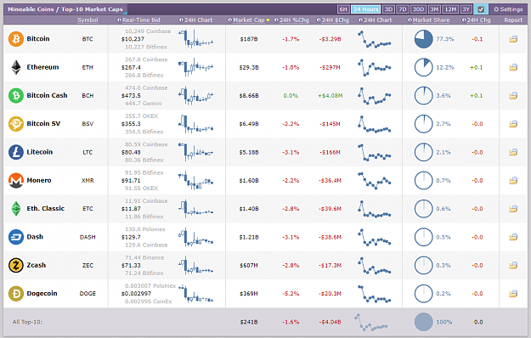531x338 pixels.
Task: Sort by 24H %Chg column header
Action: point(294,20)
